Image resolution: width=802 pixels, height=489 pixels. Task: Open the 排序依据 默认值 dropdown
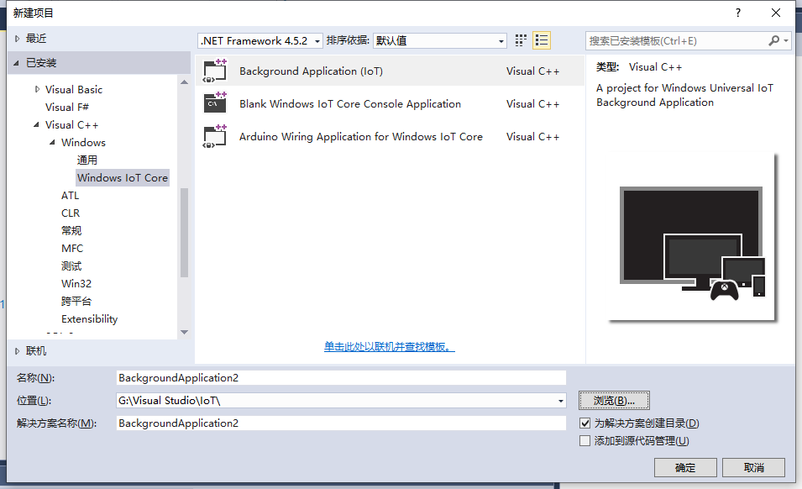(x=440, y=40)
